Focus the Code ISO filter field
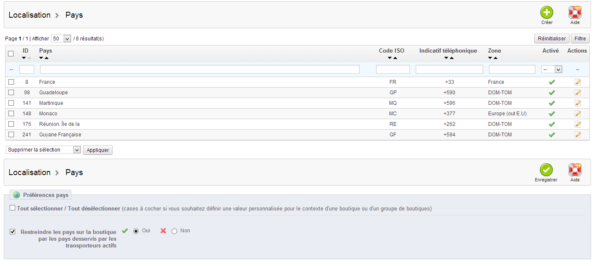This screenshot has width=594, height=266. click(x=393, y=69)
